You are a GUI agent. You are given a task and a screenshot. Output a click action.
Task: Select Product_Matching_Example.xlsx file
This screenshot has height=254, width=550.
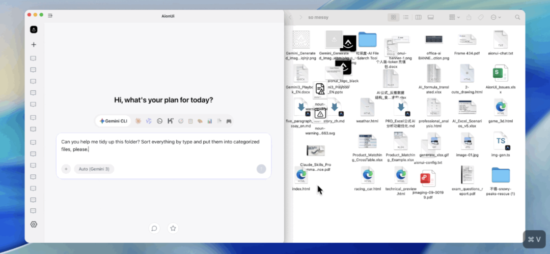click(400, 141)
